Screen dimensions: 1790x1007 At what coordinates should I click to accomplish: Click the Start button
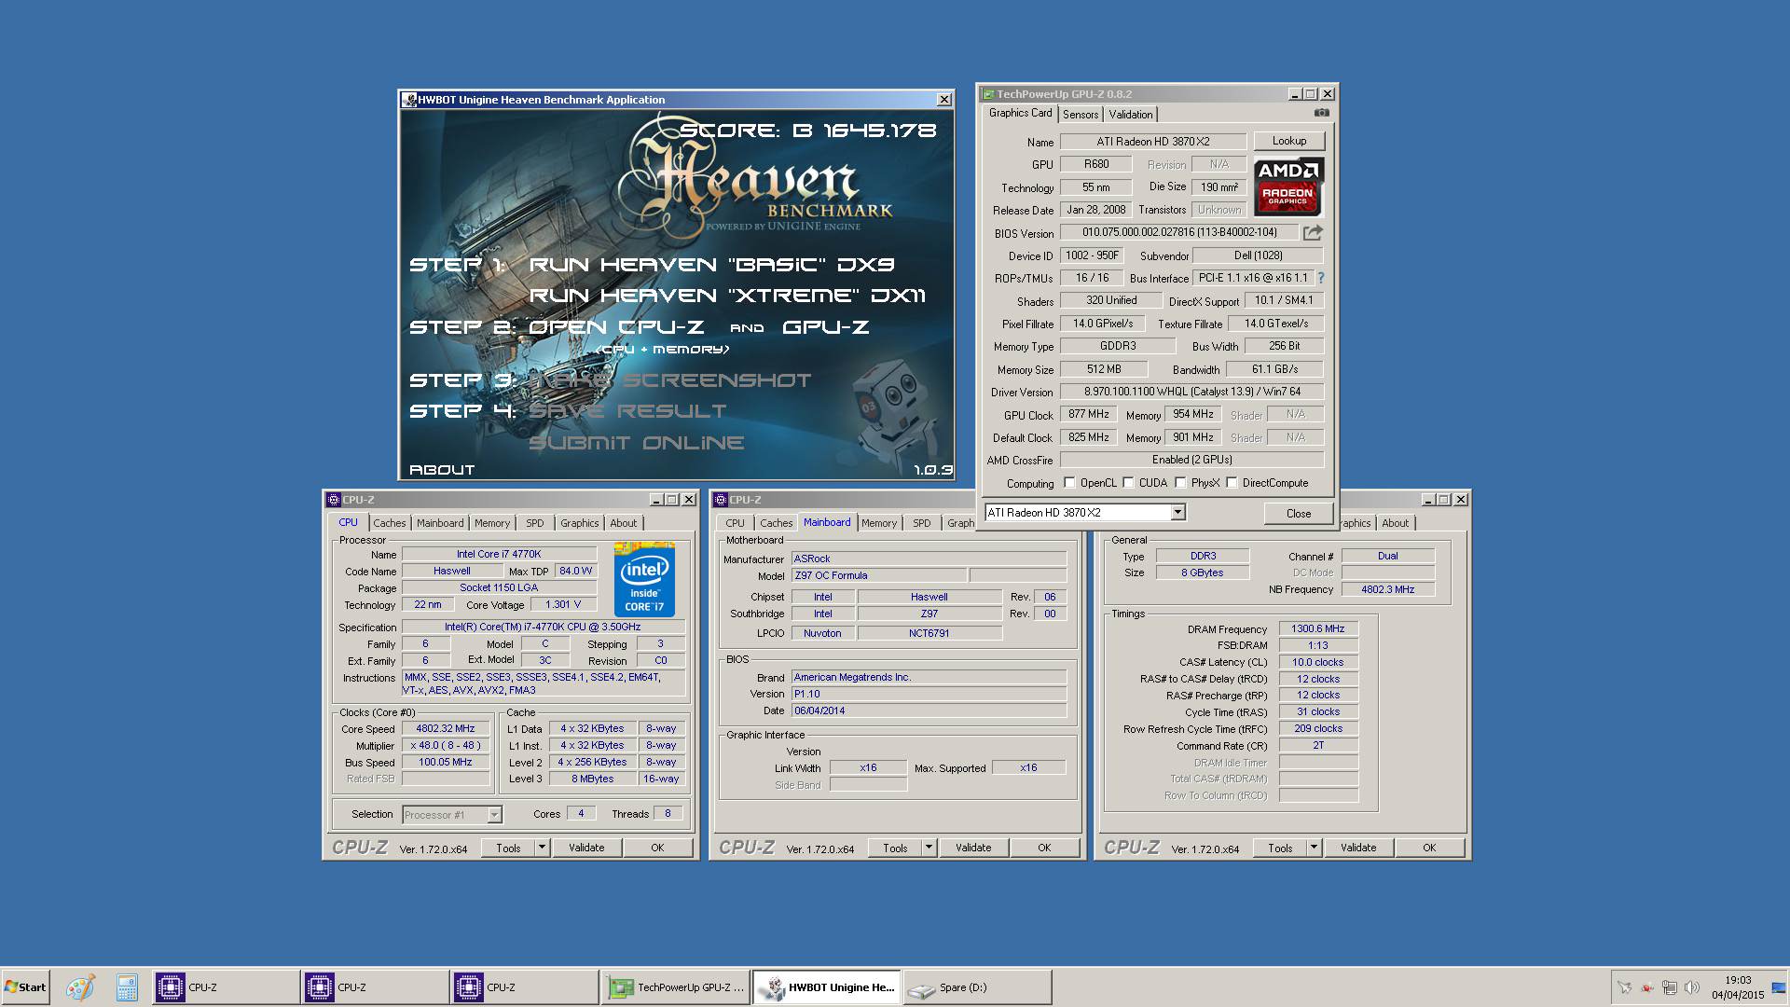(x=25, y=987)
